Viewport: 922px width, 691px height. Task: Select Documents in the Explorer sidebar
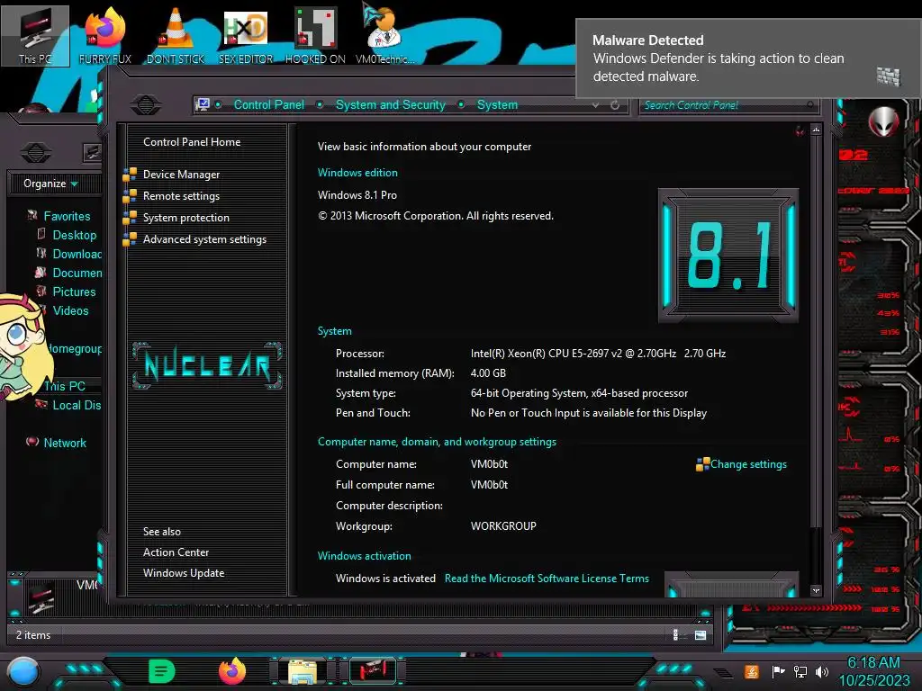(x=77, y=273)
